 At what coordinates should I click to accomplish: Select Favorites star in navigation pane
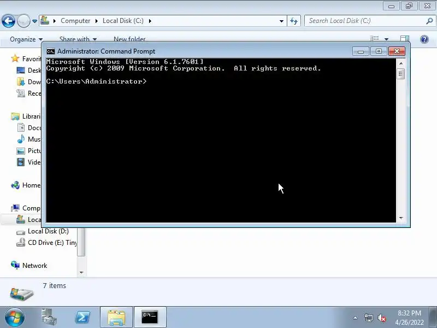(x=15, y=58)
